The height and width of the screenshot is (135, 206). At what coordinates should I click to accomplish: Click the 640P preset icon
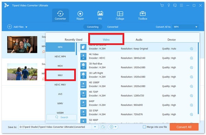[x=83, y=103]
